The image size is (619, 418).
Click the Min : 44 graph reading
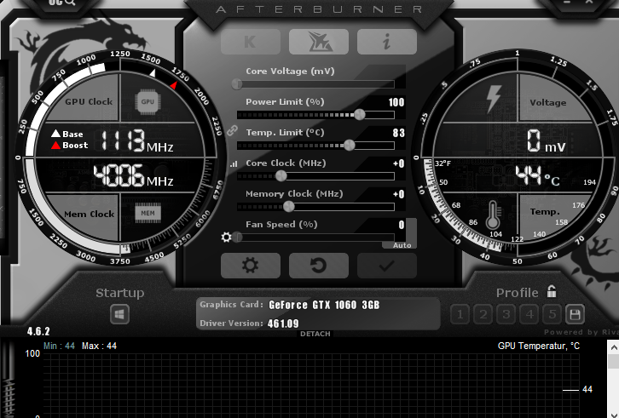59,346
